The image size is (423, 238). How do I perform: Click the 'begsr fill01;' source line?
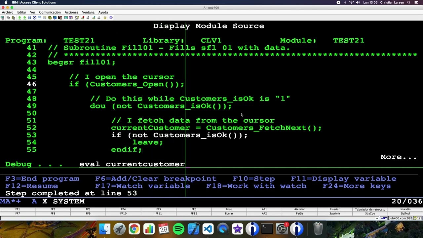81,62
